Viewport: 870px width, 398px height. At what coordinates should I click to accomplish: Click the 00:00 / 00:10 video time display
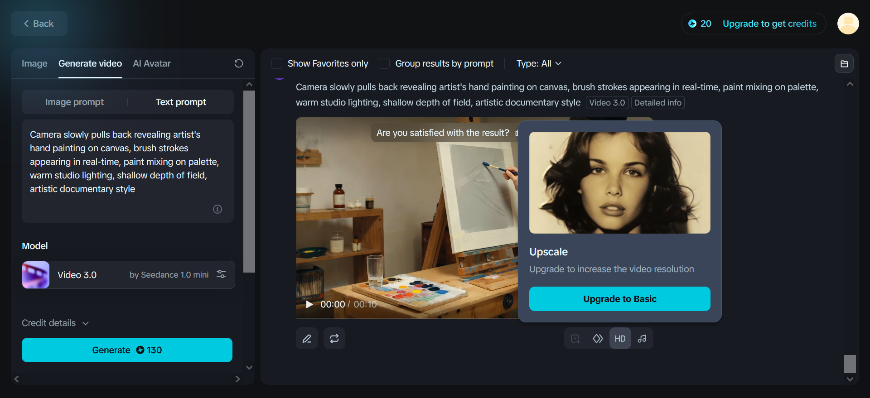click(348, 304)
